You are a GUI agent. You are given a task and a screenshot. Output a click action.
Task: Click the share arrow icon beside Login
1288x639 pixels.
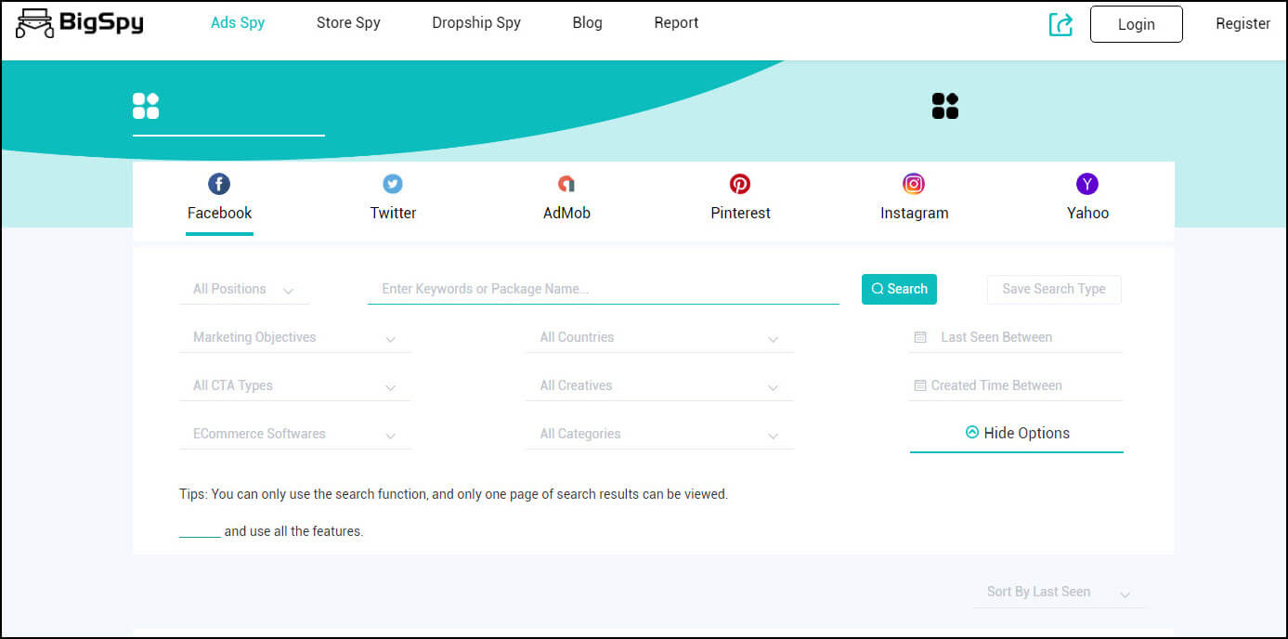coord(1060,24)
